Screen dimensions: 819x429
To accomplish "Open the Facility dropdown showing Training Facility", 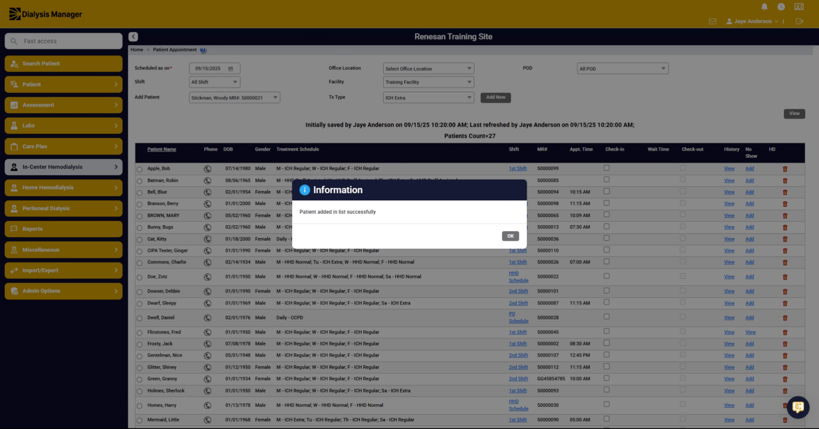I will [x=428, y=82].
